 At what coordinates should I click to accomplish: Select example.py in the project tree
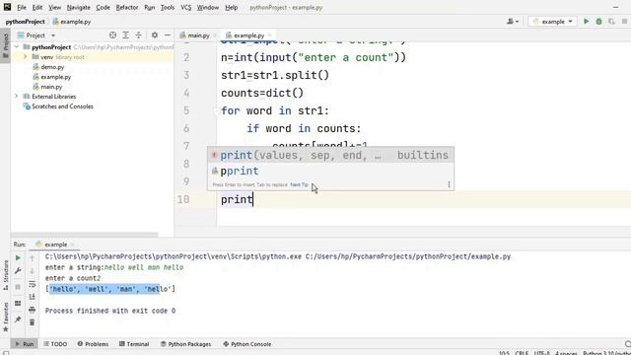click(x=55, y=77)
